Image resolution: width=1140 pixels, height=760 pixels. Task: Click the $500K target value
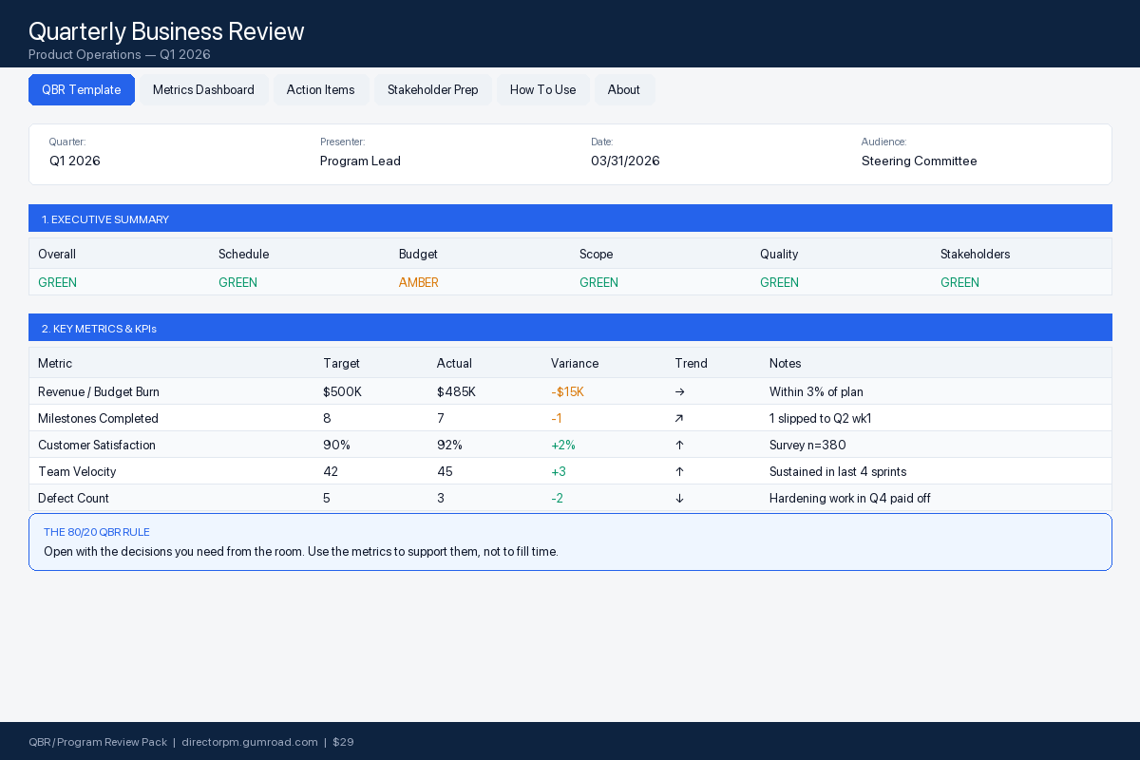[x=342, y=391]
